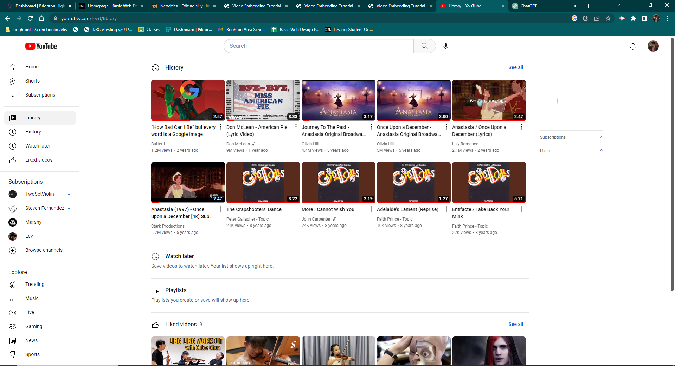Switch to Dashboard Brighton High tab
675x366 pixels.
40,6
